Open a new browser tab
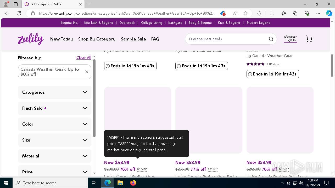The width and height of the screenshot is (335, 188). click(x=89, y=4)
